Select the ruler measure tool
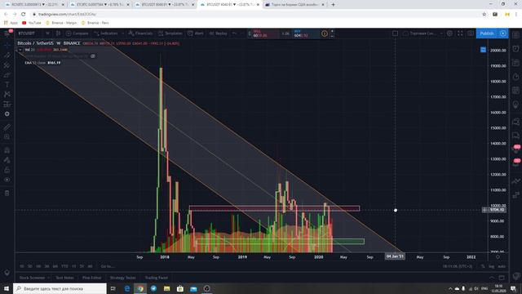This screenshot has width=522, height=294. [7, 127]
